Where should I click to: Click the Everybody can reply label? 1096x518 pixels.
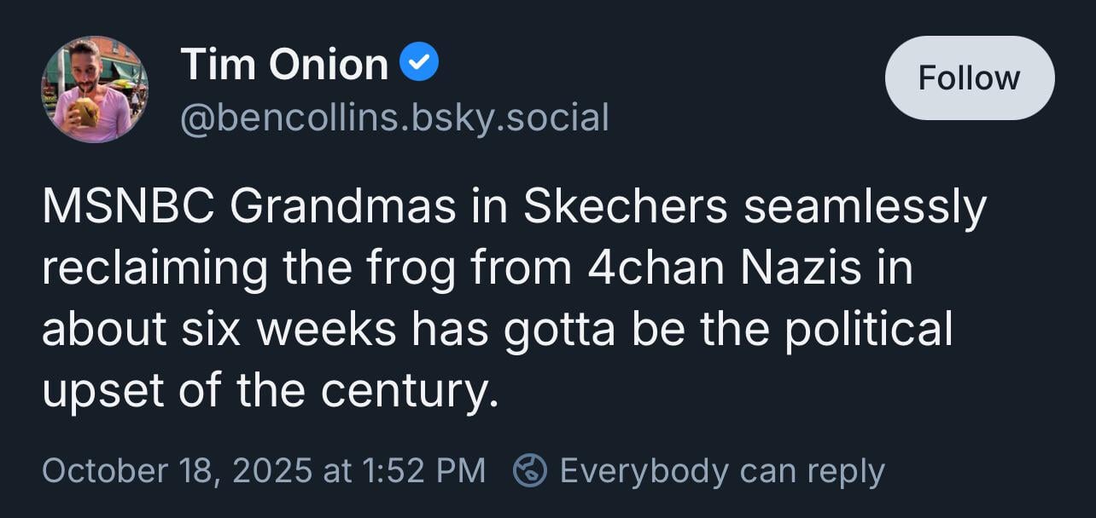[x=721, y=470]
